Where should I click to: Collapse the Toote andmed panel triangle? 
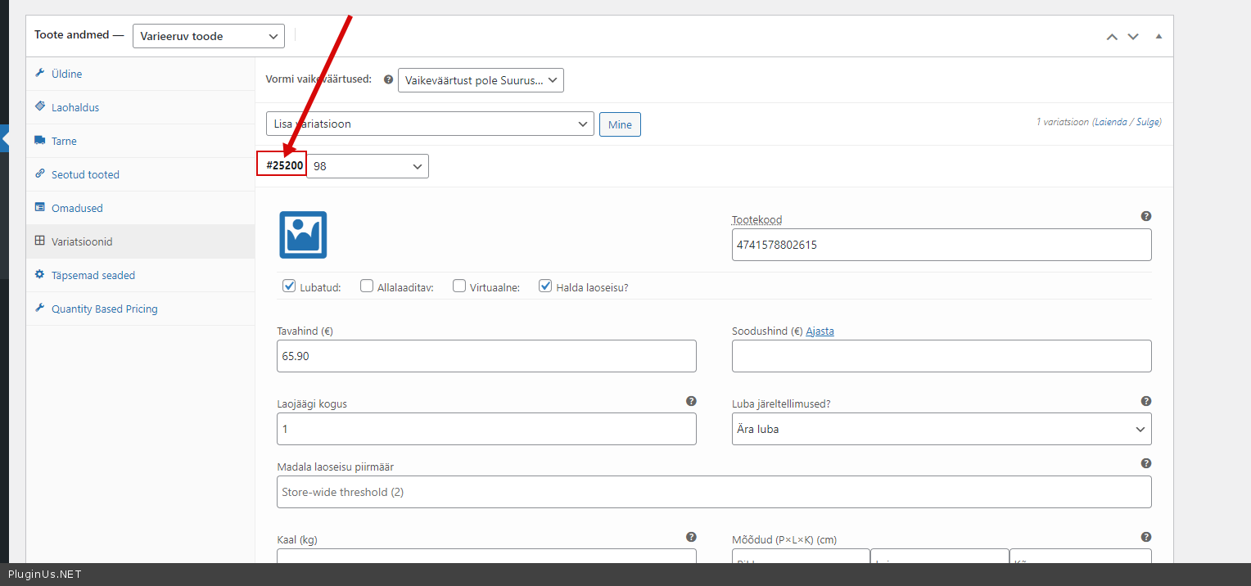[1158, 37]
